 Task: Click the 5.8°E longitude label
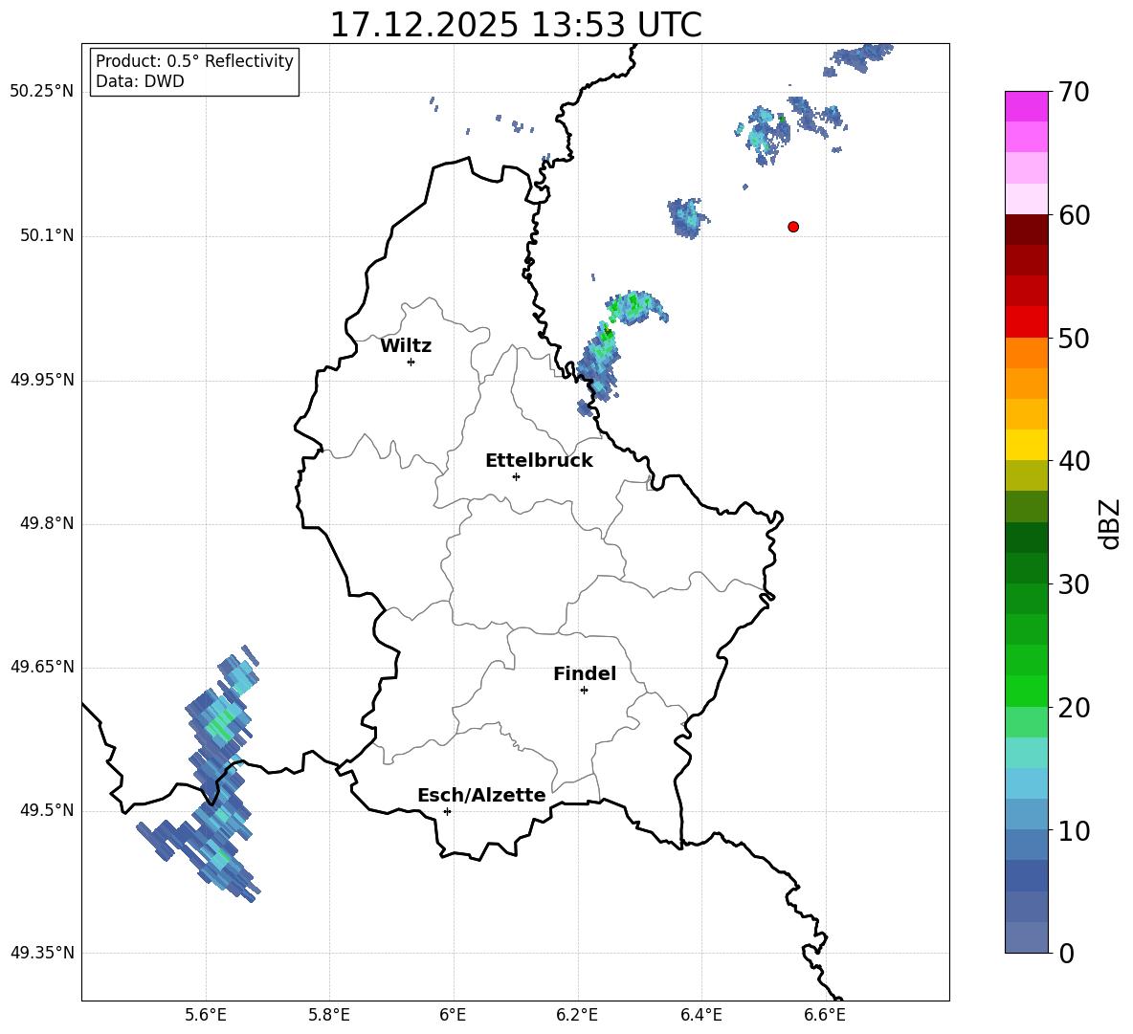pyautogui.click(x=329, y=1016)
